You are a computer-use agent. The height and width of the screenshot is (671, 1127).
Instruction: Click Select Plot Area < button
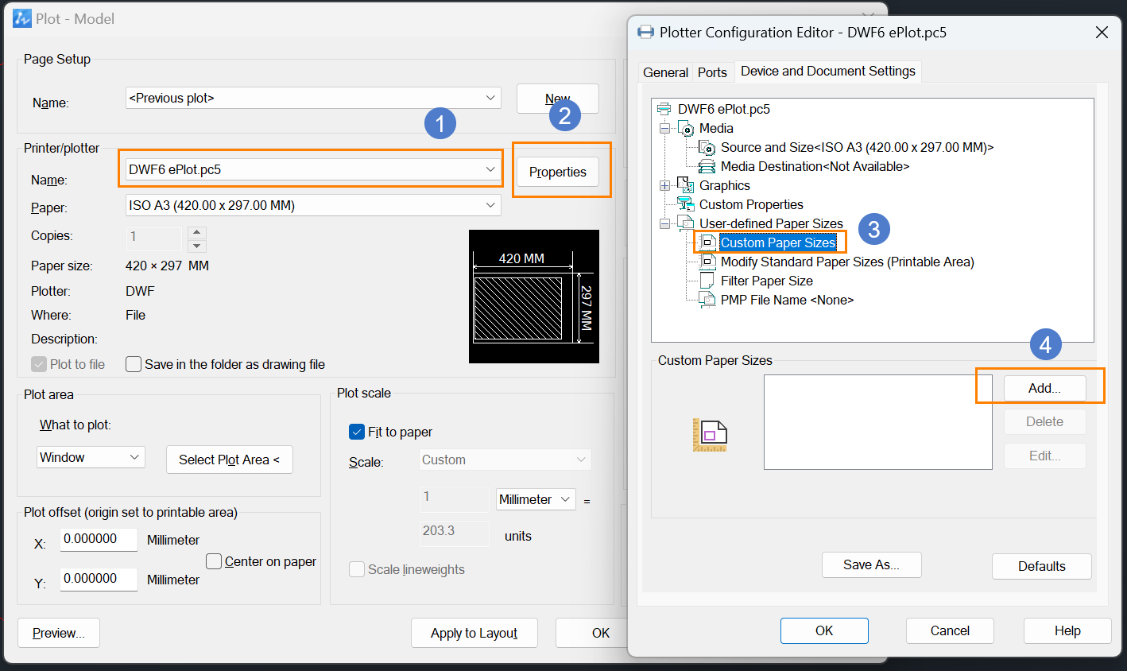pos(230,460)
